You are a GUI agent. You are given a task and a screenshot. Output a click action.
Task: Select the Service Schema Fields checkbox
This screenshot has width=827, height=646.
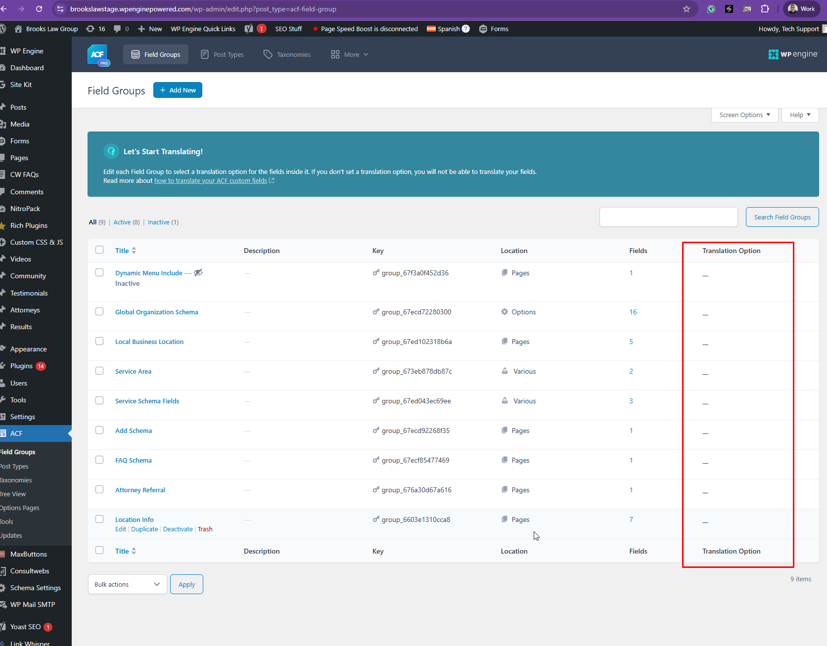point(99,400)
